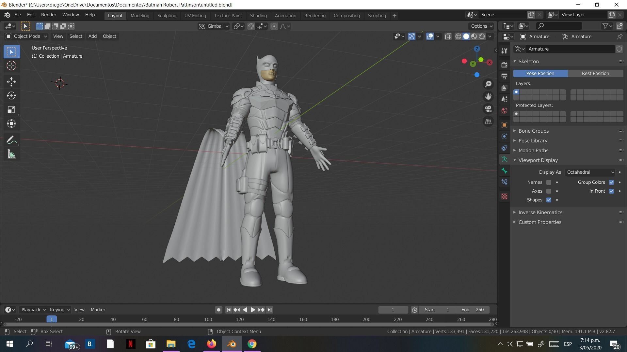Pick the Scale tool

pos(11,110)
